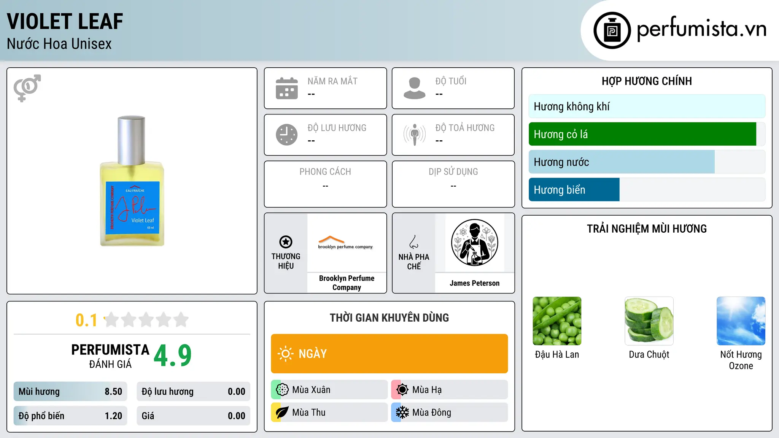The width and height of the screenshot is (779, 438).
Task: Click the Mùi hương 8.50 score
Action: (70, 392)
